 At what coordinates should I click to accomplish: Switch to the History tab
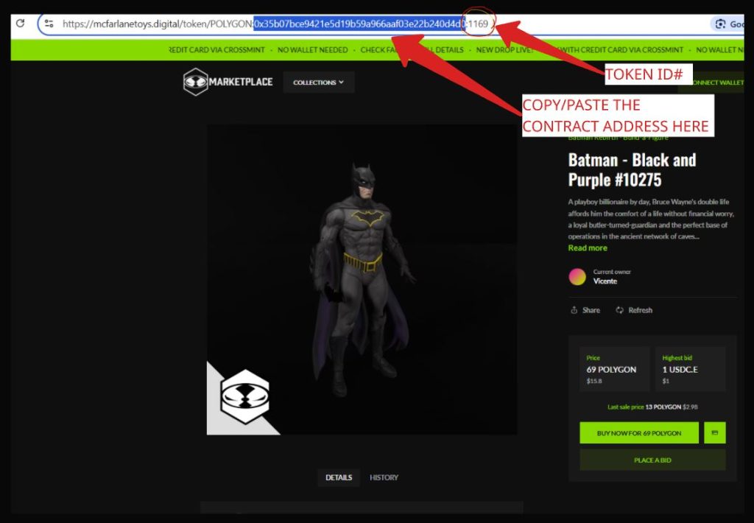[384, 477]
